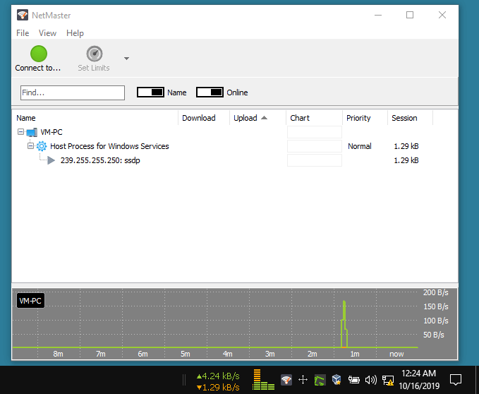Minimize the NetMaster window

[378, 15]
